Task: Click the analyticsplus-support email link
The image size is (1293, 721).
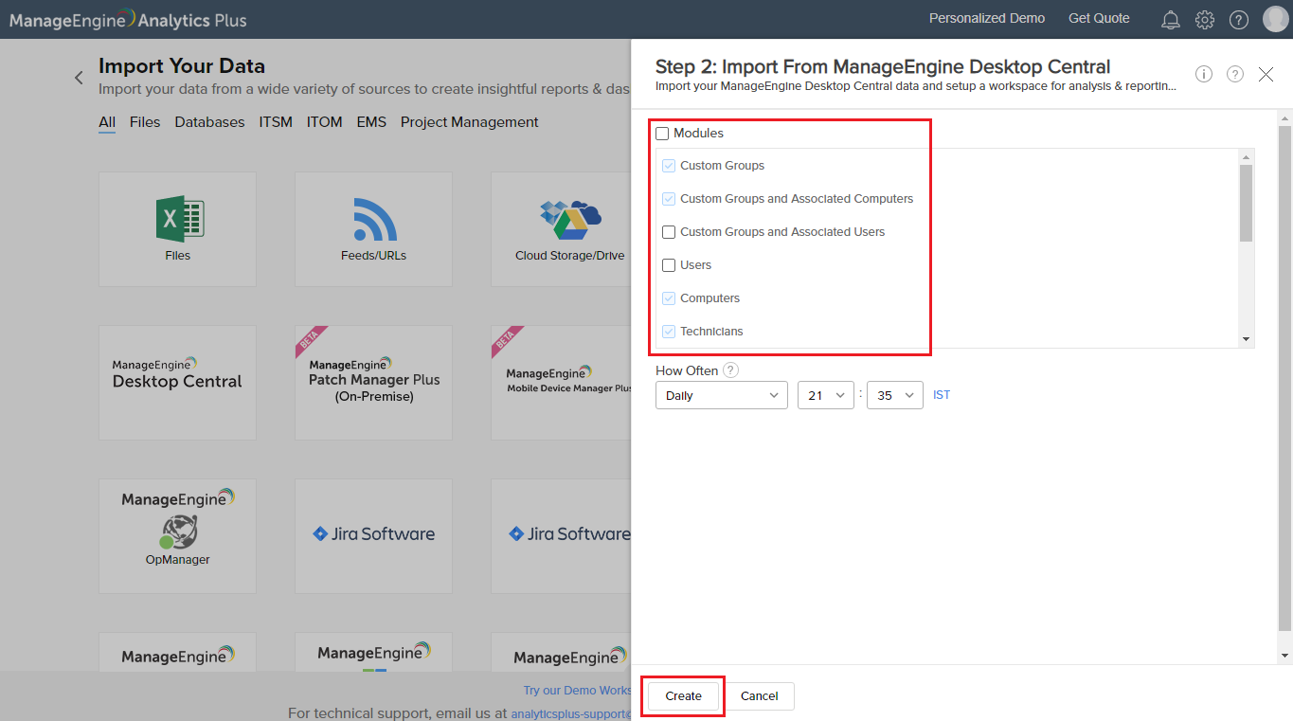Action: click(x=571, y=713)
